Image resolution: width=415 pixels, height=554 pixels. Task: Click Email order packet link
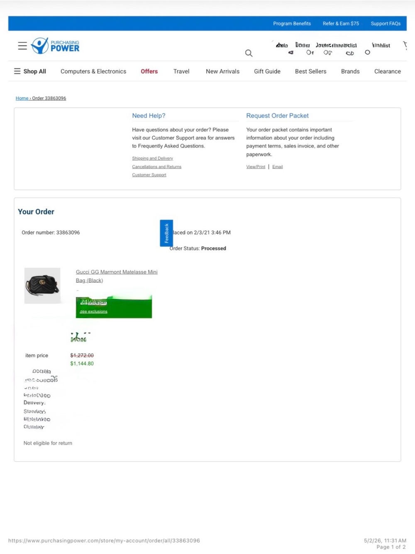(x=277, y=167)
